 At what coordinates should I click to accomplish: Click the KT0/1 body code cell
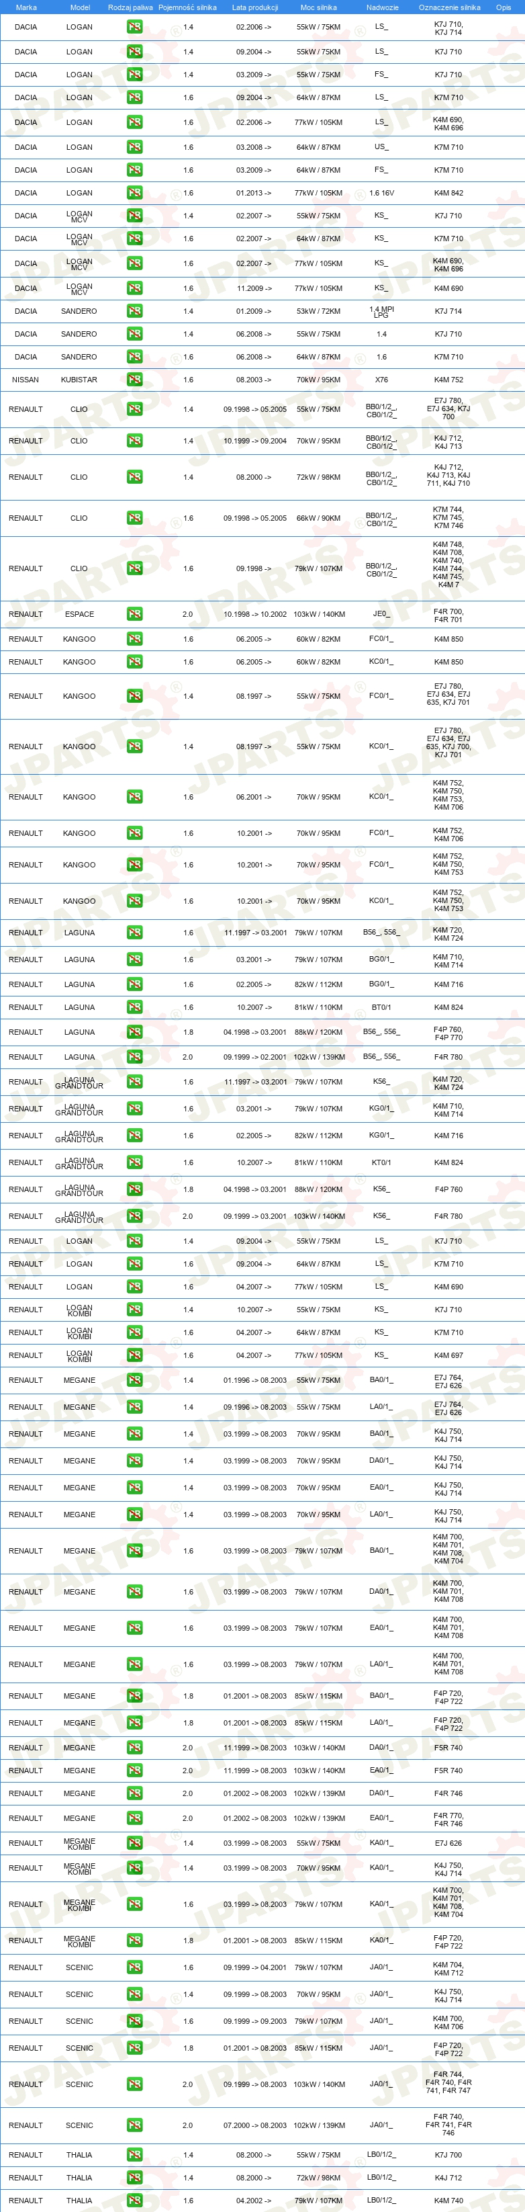[381, 1162]
